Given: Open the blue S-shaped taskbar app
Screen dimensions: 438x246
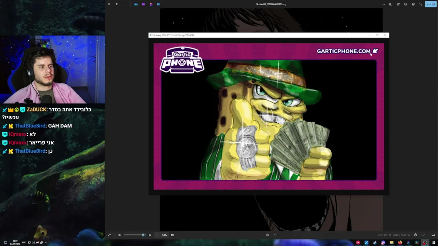Looking at the screenshot, I should click(x=408, y=243).
